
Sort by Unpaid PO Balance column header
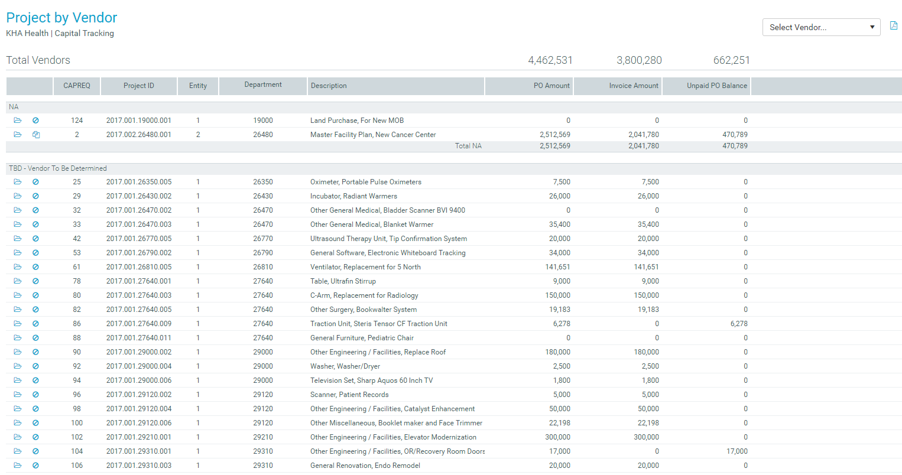pyautogui.click(x=706, y=86)
